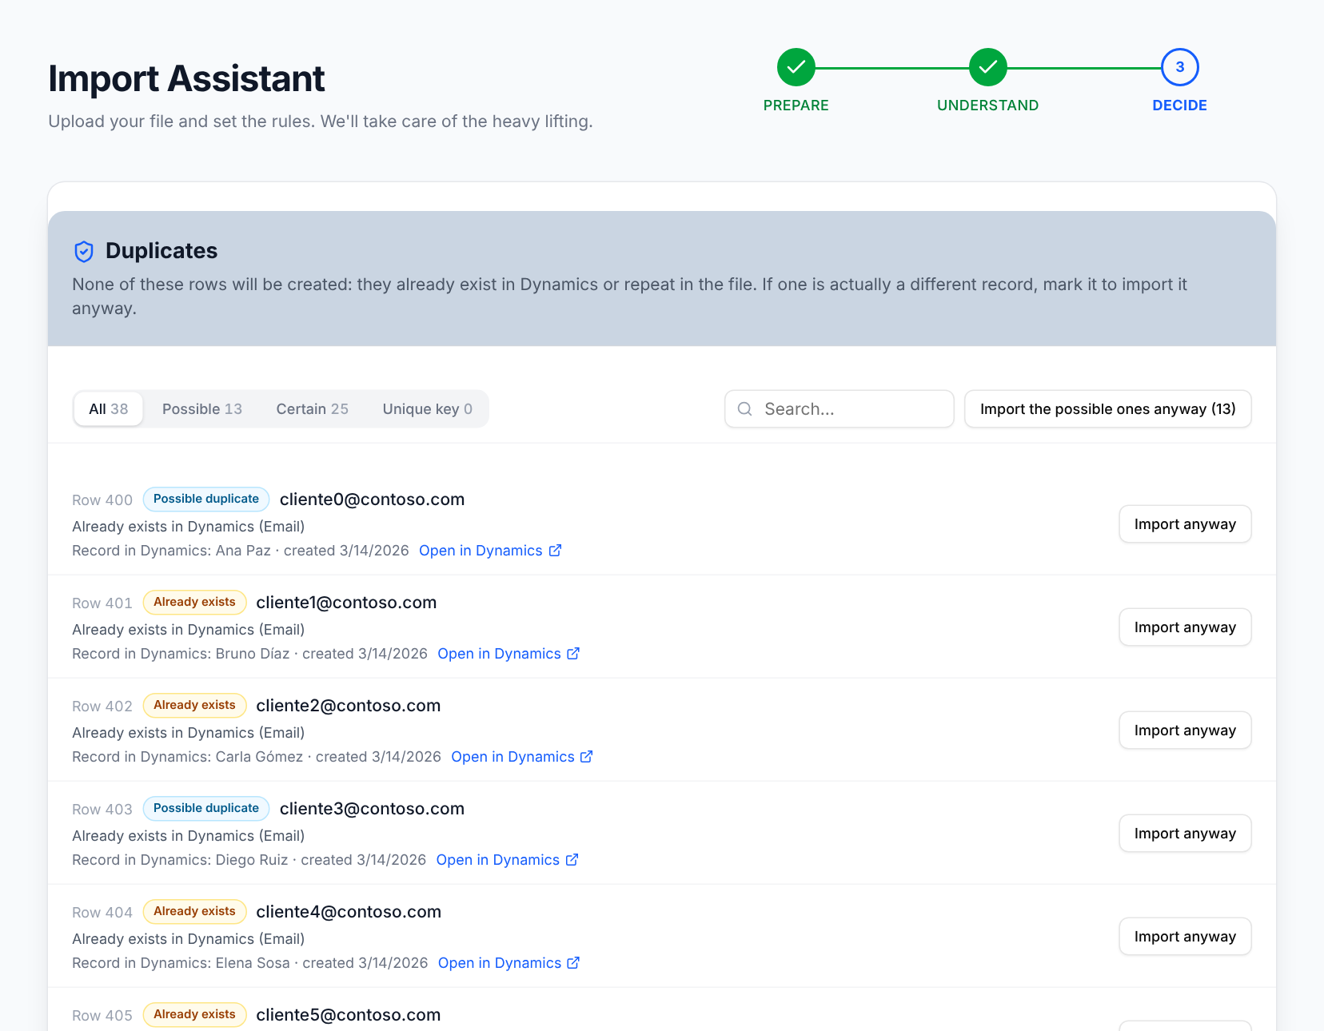Click Already exists badge on Row 404
Screen dimensions: 1324x1031
[x=194, y=911]
